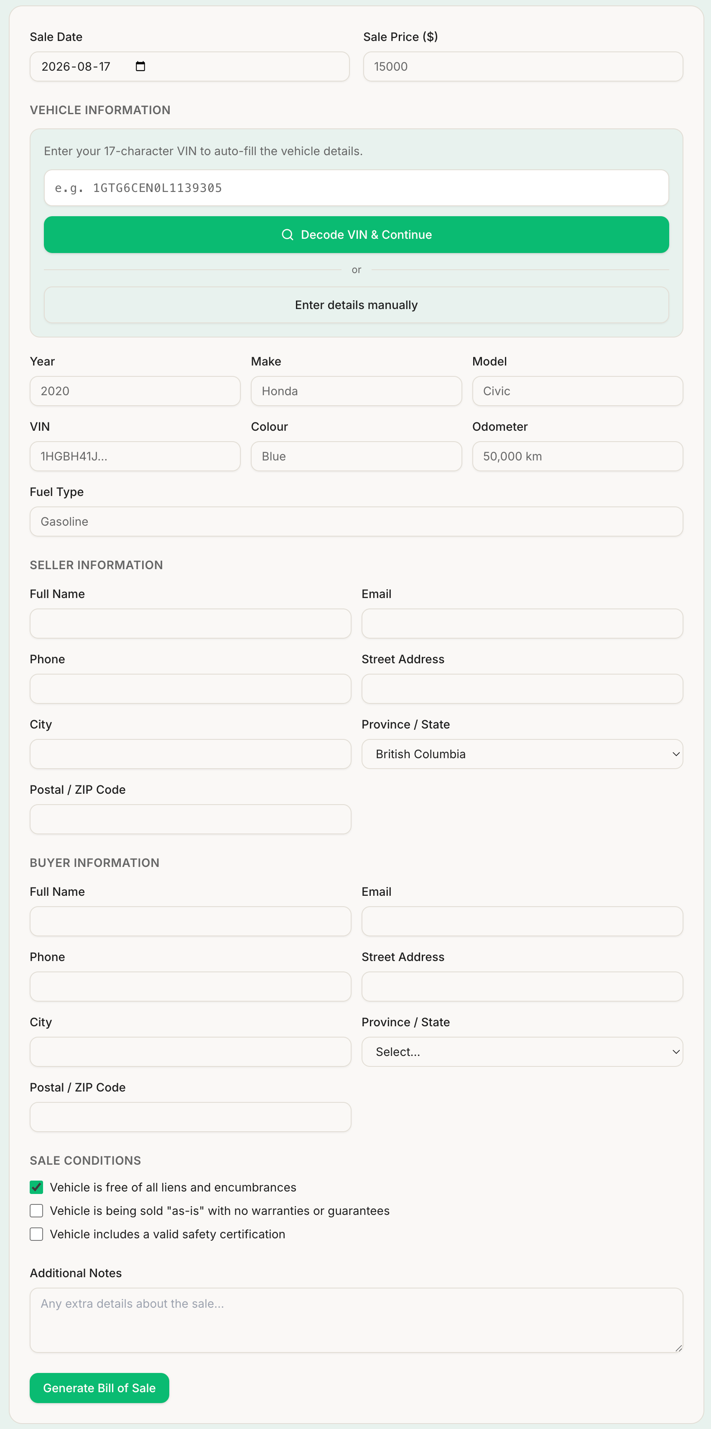The height and width of the screenshot is (1429, 711).
Task: Click the Colour field
Action: [356, 457]
